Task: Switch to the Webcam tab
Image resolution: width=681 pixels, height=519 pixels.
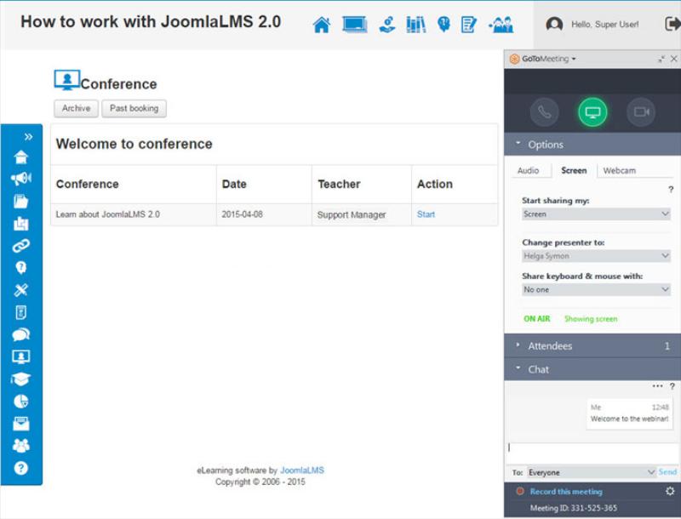Action: coord(620,170)
